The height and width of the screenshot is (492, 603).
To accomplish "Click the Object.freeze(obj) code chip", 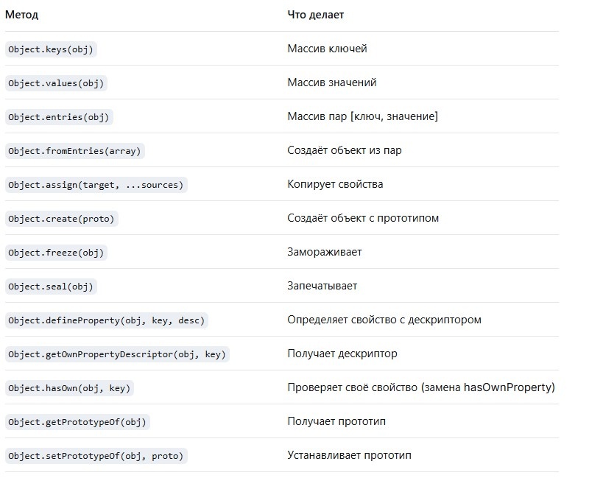I will [56, 253].
